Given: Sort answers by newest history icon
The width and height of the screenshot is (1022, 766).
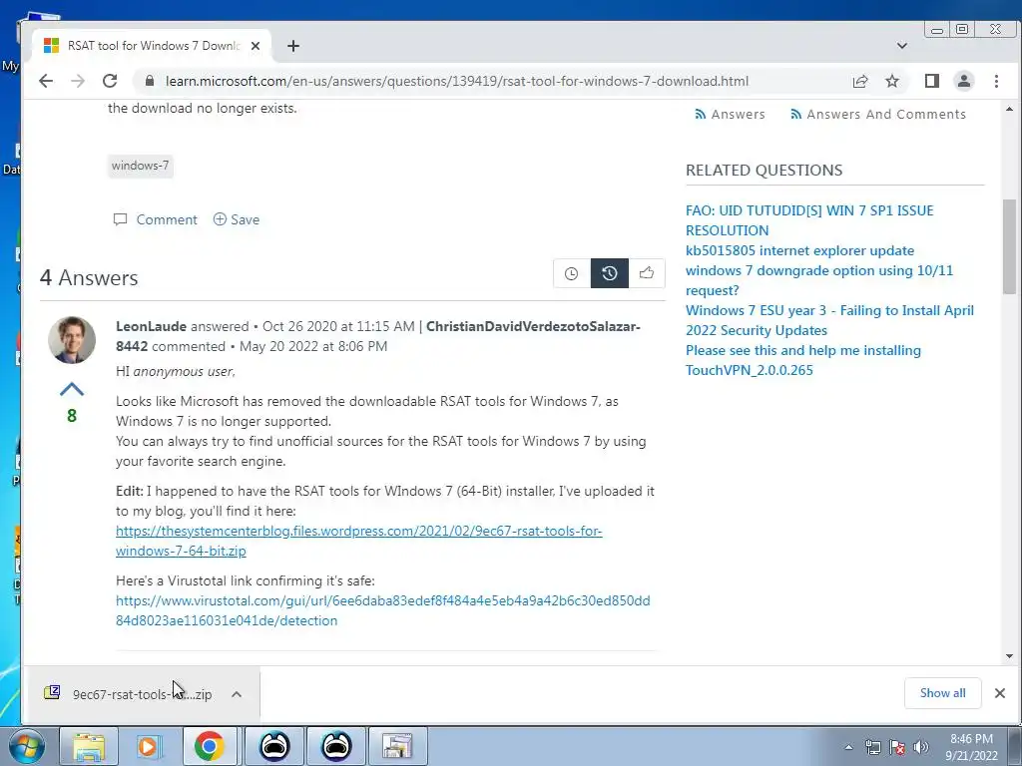Looking at the screenshot, I should click(x=610, y=273).
